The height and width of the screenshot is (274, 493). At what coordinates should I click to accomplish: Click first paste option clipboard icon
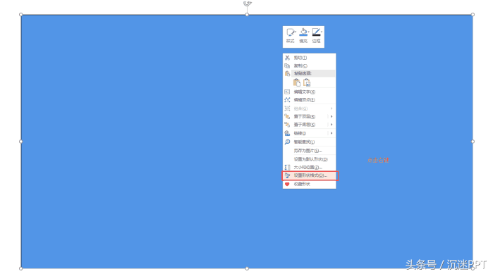[296, 82]
